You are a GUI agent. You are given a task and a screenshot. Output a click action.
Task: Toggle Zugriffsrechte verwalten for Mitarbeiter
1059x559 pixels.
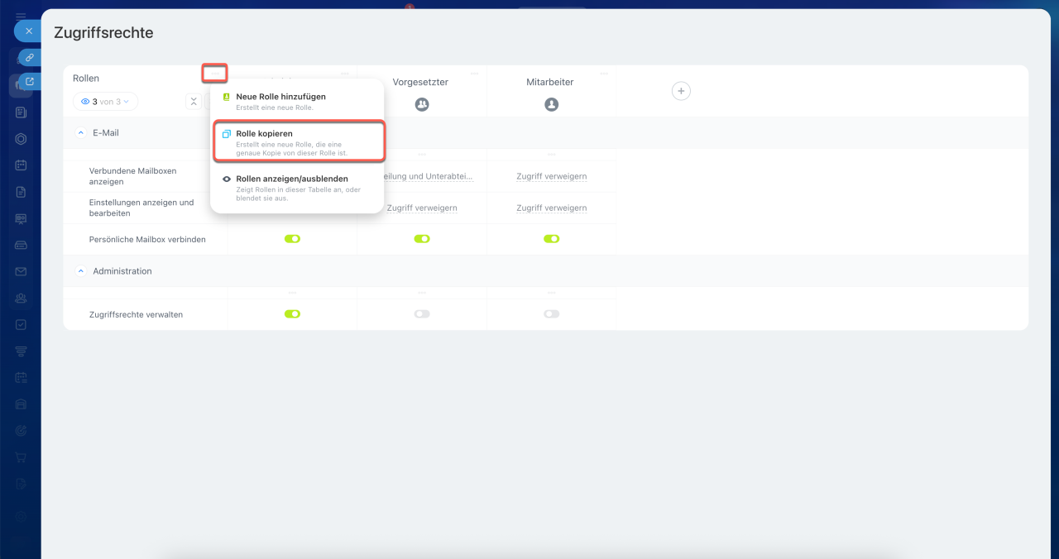click(552, 314)
